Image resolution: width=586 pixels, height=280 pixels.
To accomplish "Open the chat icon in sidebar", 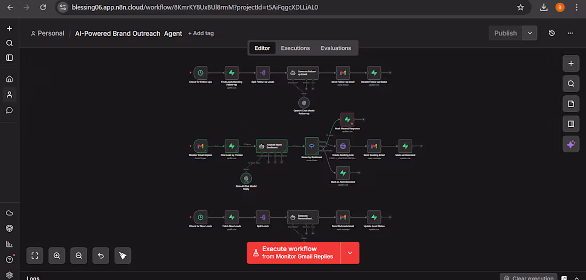I will tap(10, 110).
